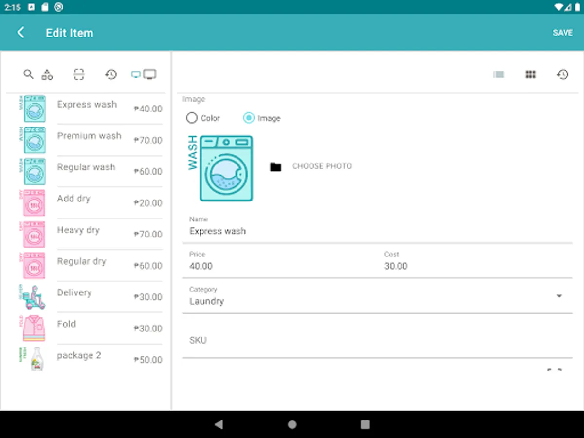Tap Android home navigation button

point(292,424)
